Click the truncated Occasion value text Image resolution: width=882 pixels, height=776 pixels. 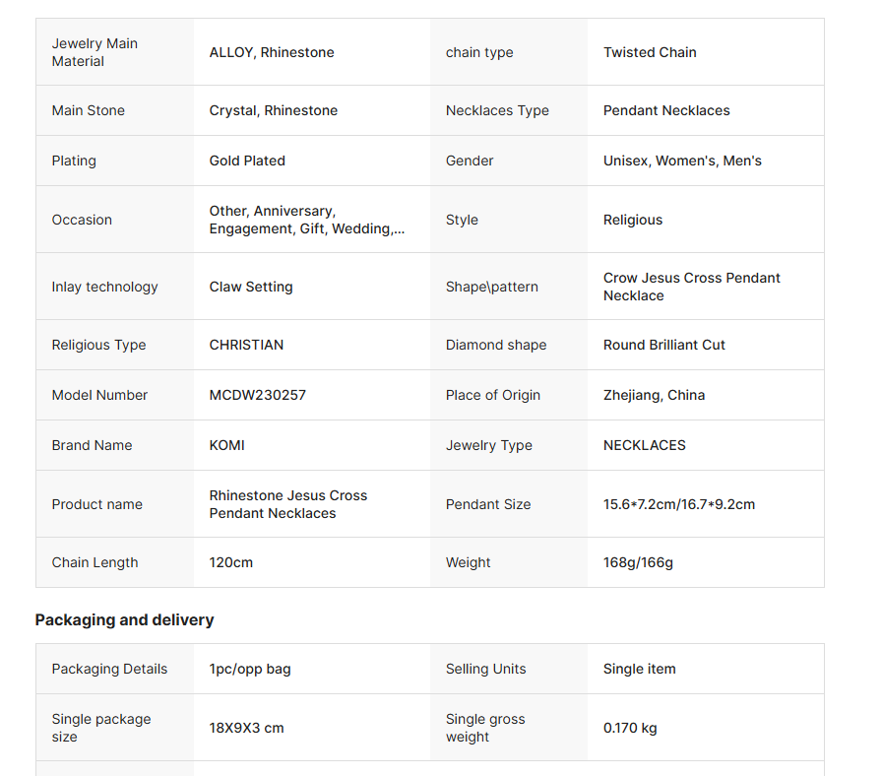point(306,220)
